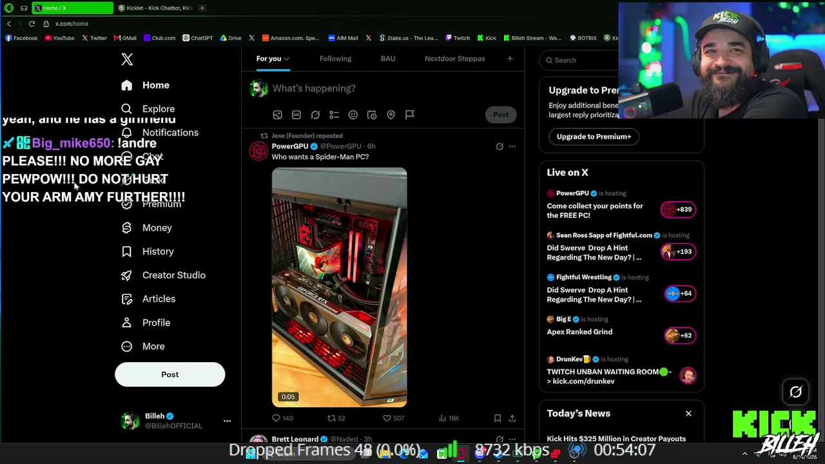Screen dimensions: 825x464
Task: Open Money in the sidebar
Action: click(x=147, y=227)
